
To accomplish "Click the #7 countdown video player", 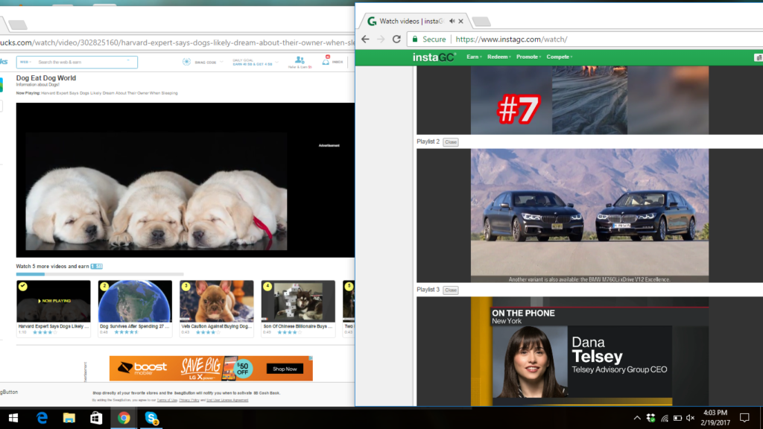I will click(x=589, y=101).
